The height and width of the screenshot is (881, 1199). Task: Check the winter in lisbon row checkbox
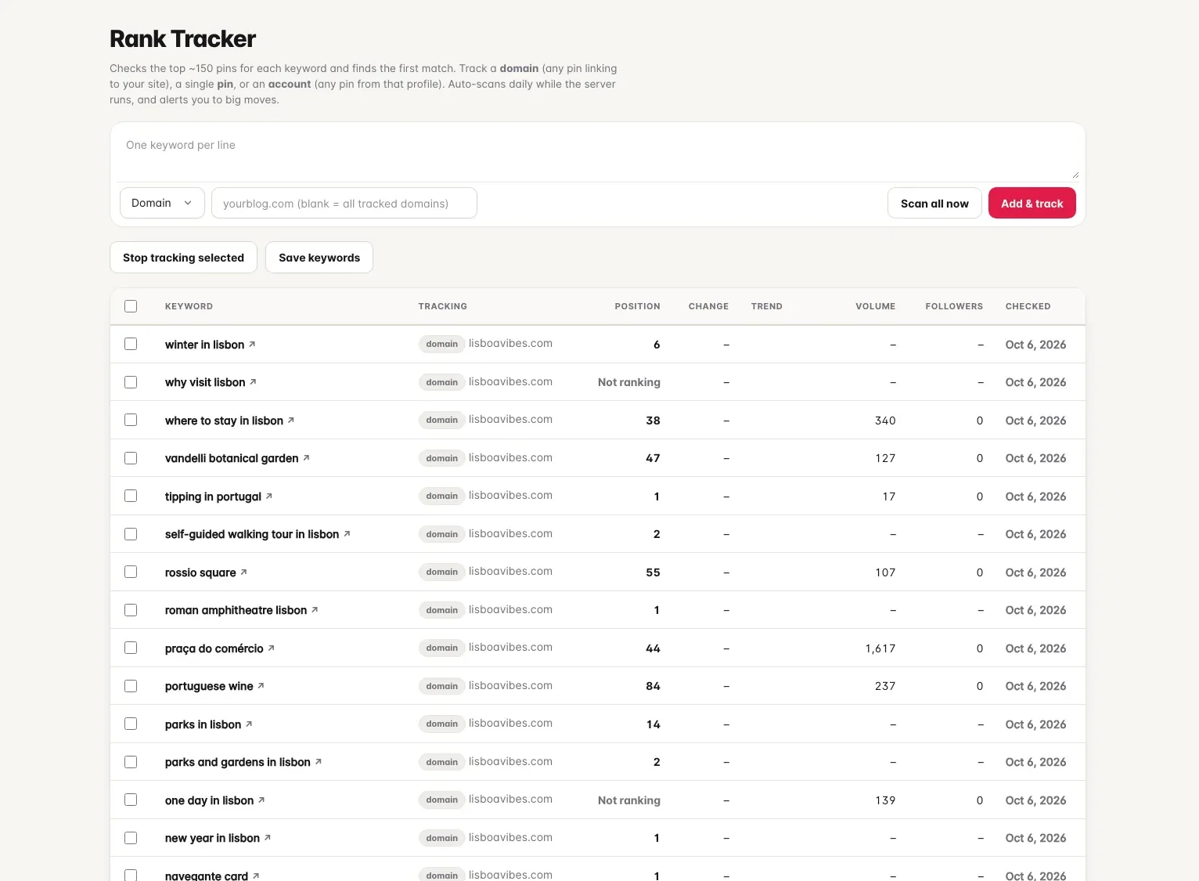pyautogui.click(x=131, y=344)
